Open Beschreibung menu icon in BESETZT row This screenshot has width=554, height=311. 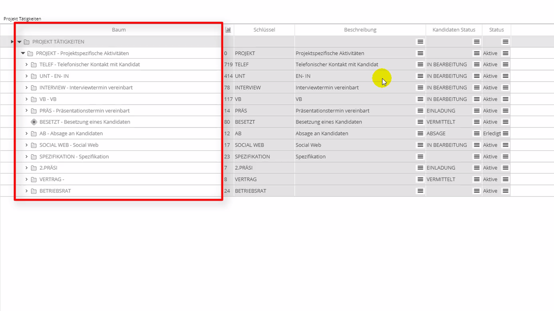[420, 122]
